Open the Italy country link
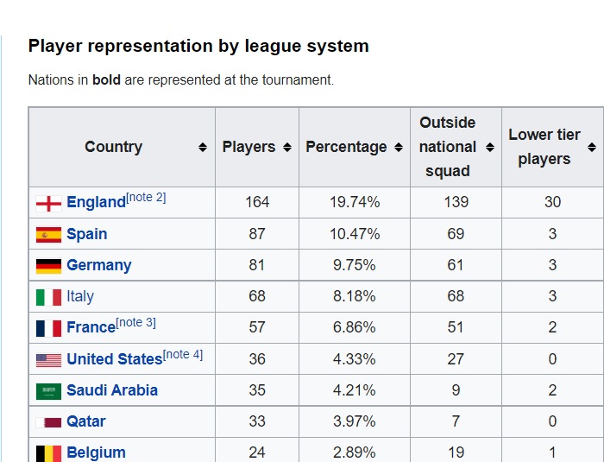604x462 pixels. pyautogui.click(x=80, y=296)
